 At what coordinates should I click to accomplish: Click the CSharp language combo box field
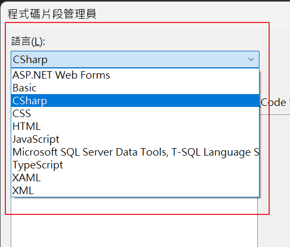point(135,59)
